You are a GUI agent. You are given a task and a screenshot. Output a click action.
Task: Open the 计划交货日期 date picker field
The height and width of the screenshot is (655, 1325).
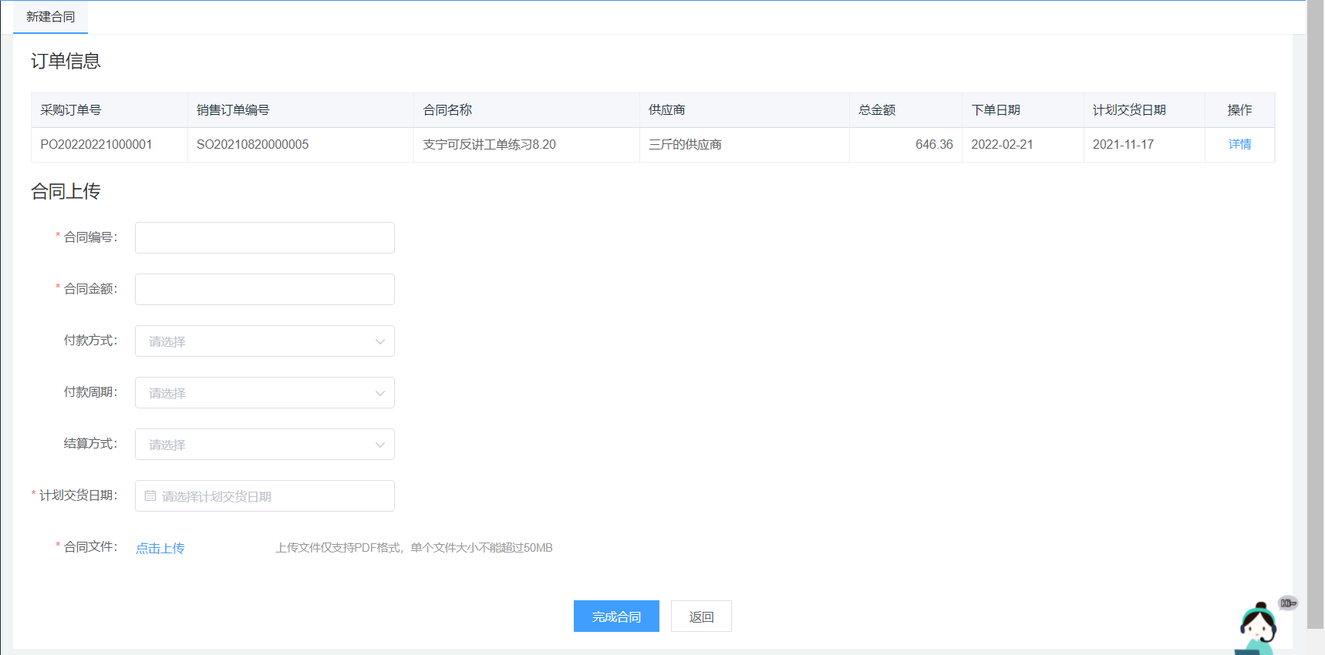coord(265,496)
